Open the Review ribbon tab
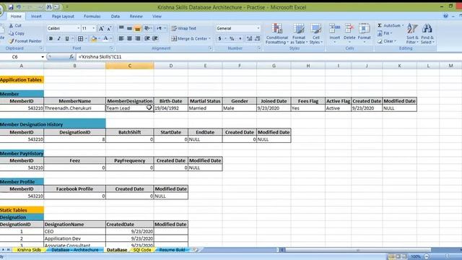 point(136,16)
